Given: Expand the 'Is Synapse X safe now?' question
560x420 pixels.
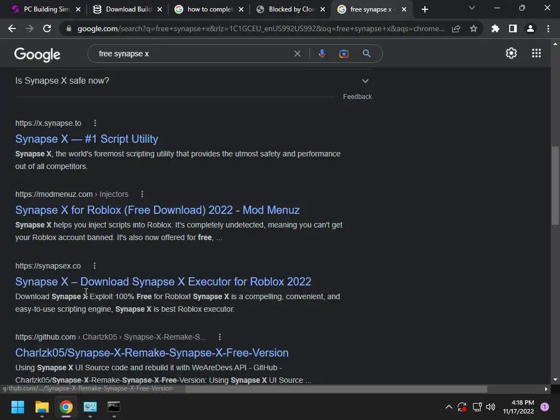Looking at the screenshot, I should [194, 81].
